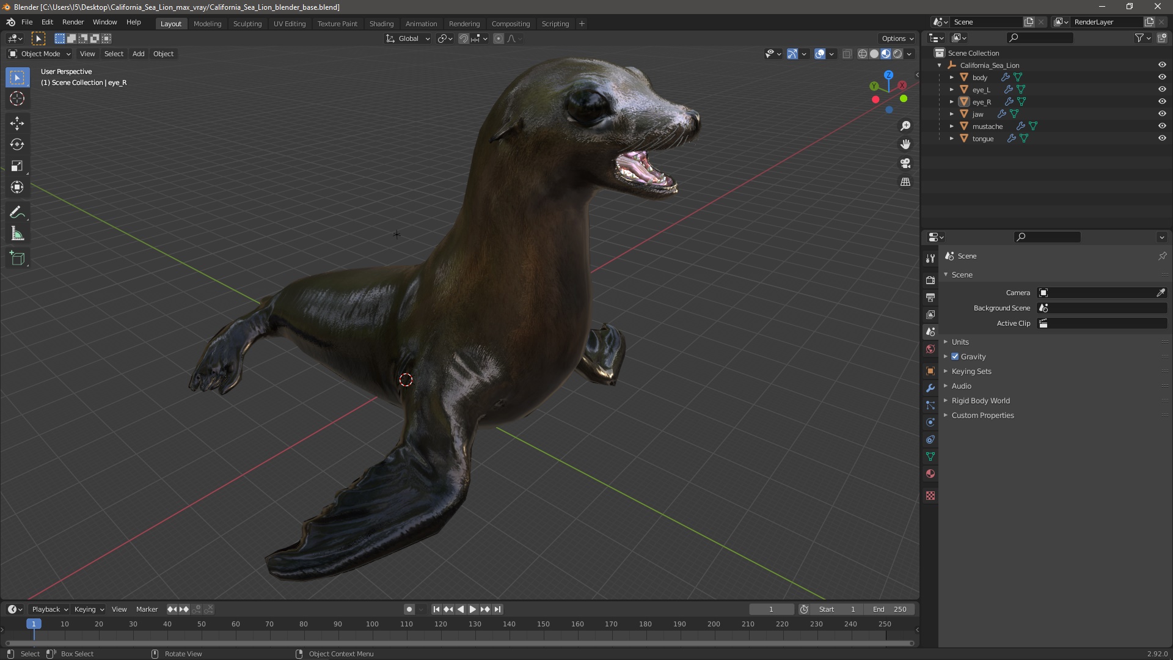Jump to the end frame

pyautogui.click(x=498, y=609)
